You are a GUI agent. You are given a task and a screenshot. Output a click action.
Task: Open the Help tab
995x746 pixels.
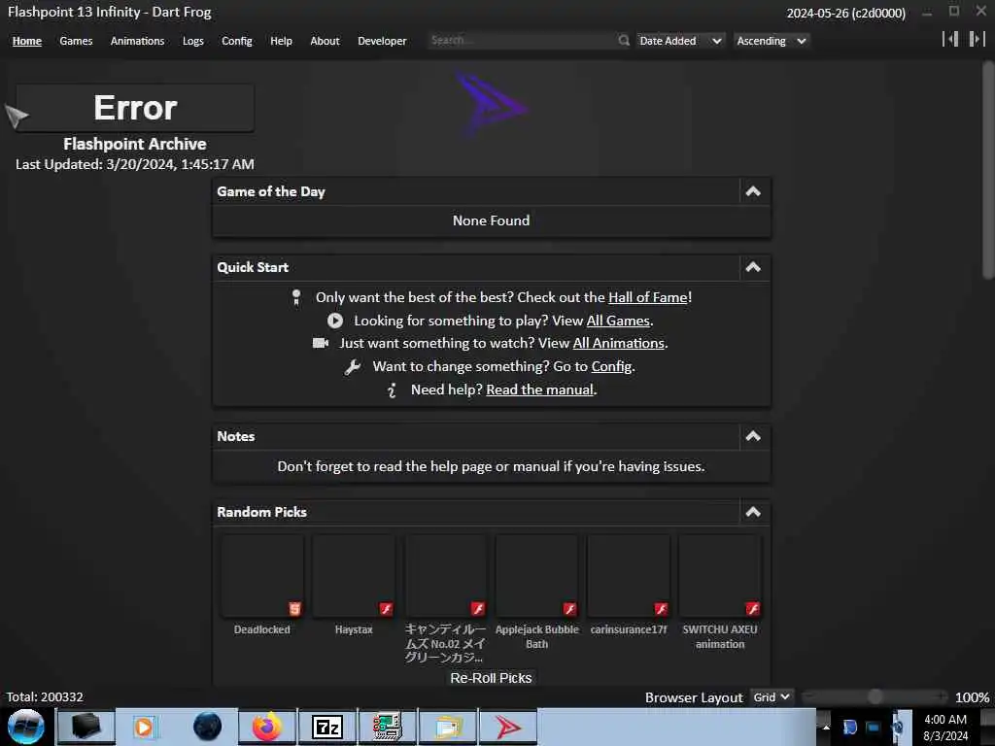click(281, 41)
